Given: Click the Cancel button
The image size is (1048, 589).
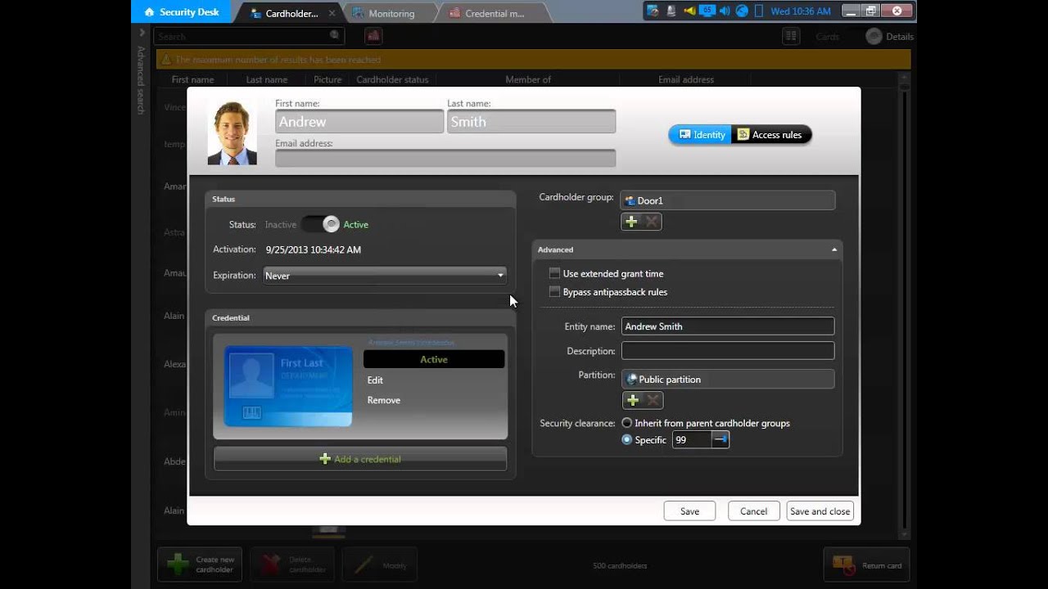Looking at the screenshot, I should (753, 511).
